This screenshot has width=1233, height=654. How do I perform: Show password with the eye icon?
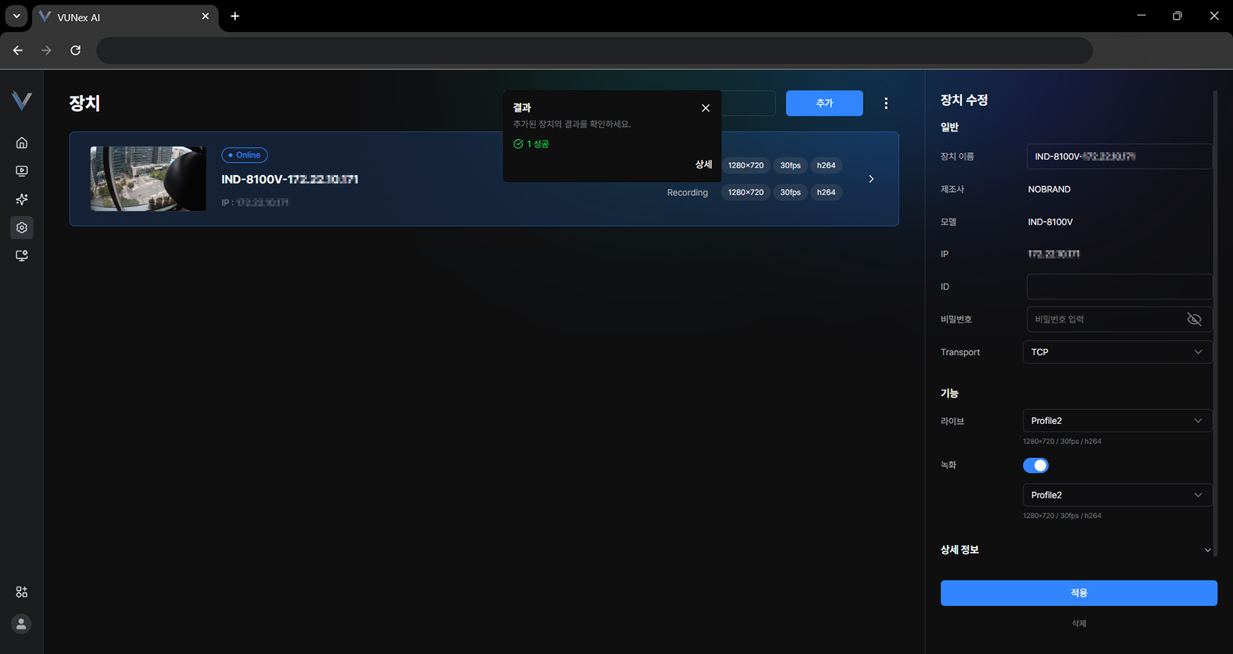(1194, 319)
